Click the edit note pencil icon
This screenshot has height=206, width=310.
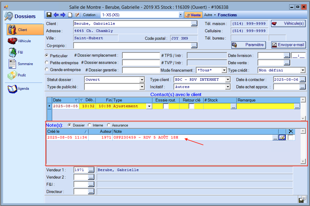pyautogui.click(x=282, y=138)
